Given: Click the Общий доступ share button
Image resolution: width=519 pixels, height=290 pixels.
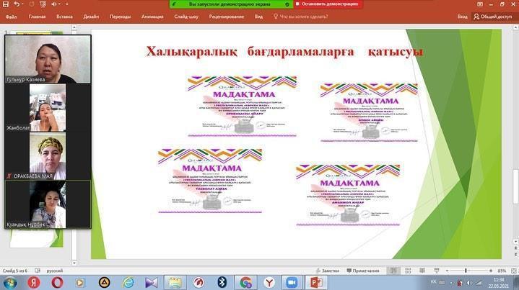Looking at the screenshot, I should [492, 16].
